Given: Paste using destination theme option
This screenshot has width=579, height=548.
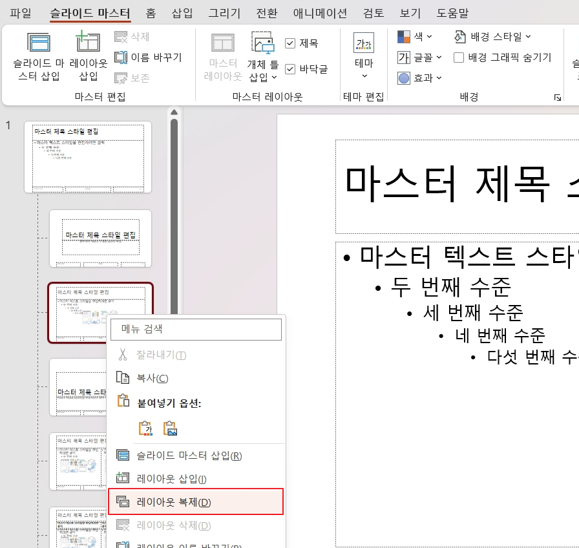Looking at the screenshot, I should pos(145,428).
